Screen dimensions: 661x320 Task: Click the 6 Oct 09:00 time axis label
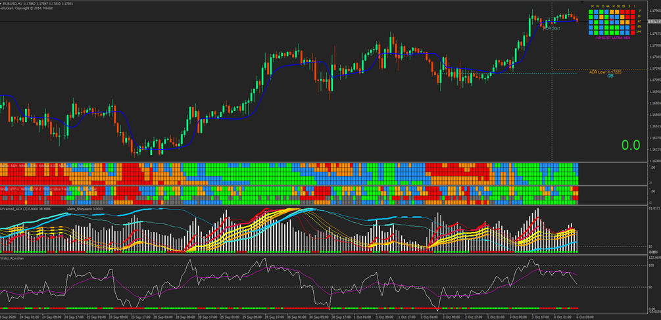tap(584, 317)
